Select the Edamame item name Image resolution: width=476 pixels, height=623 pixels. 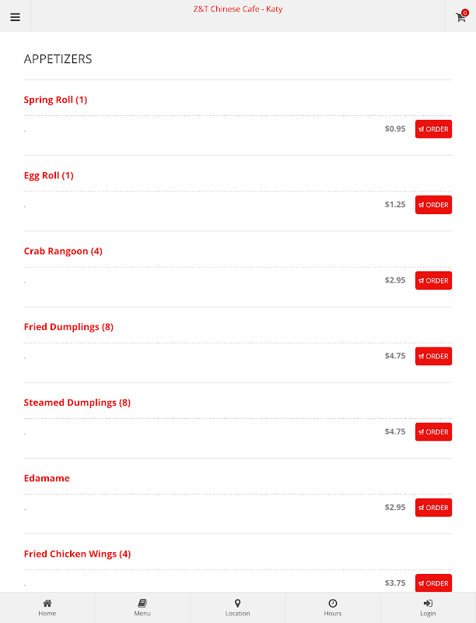coord(47,478)
